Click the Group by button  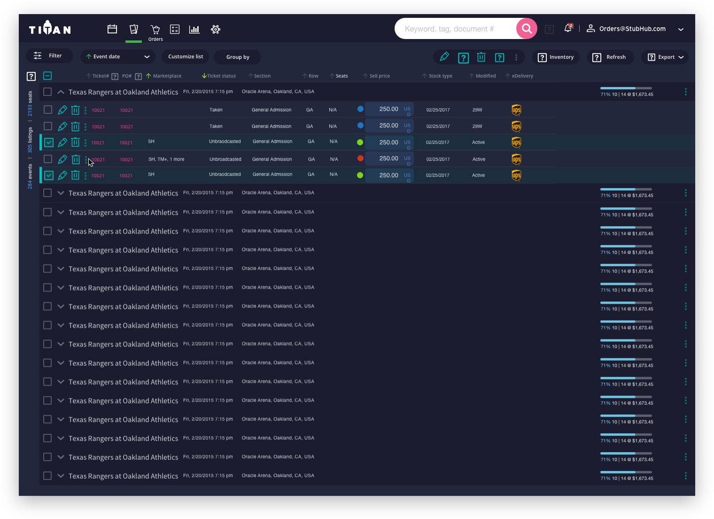pos(238,57)
